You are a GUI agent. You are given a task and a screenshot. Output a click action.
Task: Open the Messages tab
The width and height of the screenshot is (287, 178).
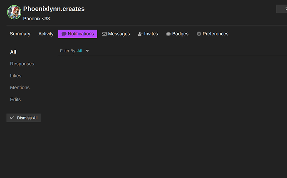pyautogui.click(x=116, y=34)
